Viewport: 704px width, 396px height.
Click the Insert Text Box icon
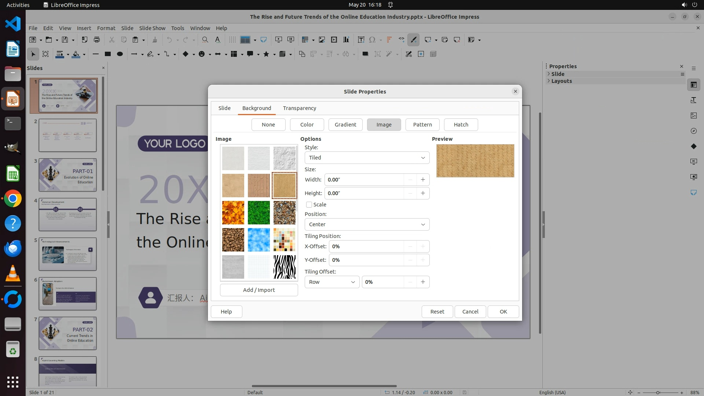click(x=361, y=40)
